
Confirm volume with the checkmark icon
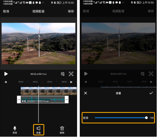pos(151,93)
